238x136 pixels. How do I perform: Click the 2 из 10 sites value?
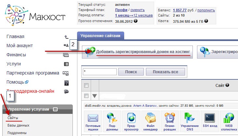coord(178,16)
